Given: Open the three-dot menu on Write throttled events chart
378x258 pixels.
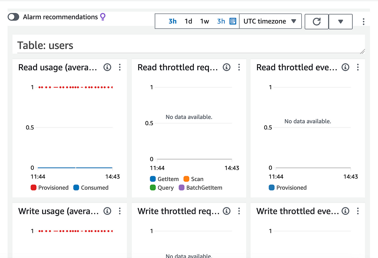Looking at the screenshot, I should pyautogui.click(x=358, y=211).
